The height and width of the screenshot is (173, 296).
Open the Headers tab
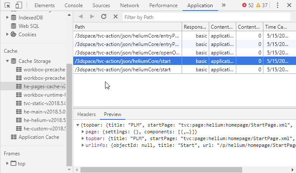[86, 114]
